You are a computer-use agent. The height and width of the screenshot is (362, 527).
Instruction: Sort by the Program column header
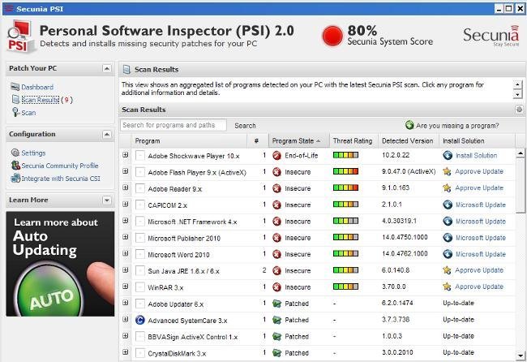click(189, 140)
